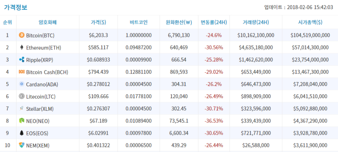Sort by the 시가총액($) column header
This screenshot has height=152, width=338.
[x=310, y=22]
